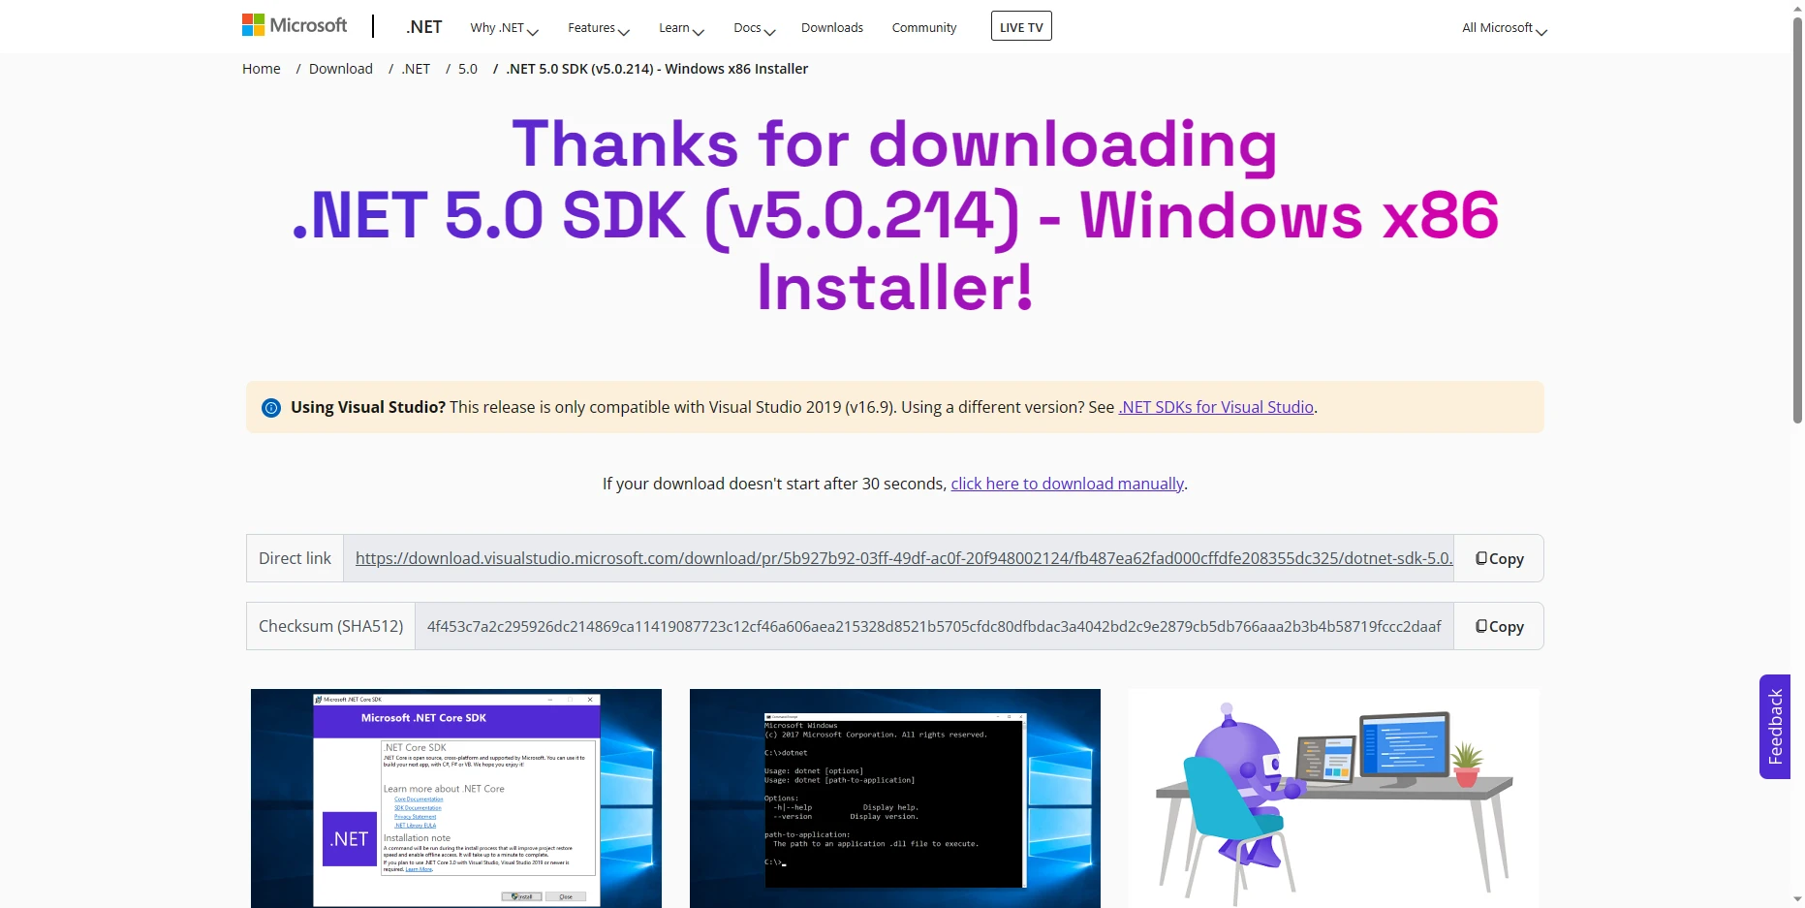Open .NET SDKs for Visual Studio link

[x=1216, y=407]
